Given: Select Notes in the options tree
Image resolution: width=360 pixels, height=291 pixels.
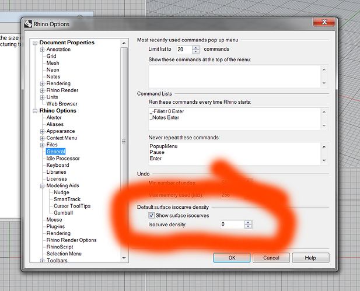Looking at the screenshot, I should click(x=53, y=76).
